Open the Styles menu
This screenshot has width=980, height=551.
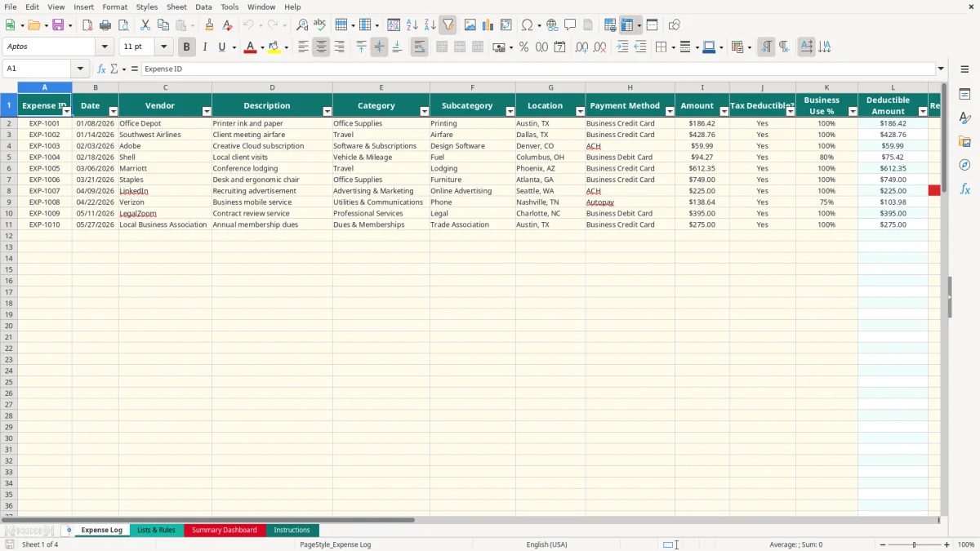[147, 7]
